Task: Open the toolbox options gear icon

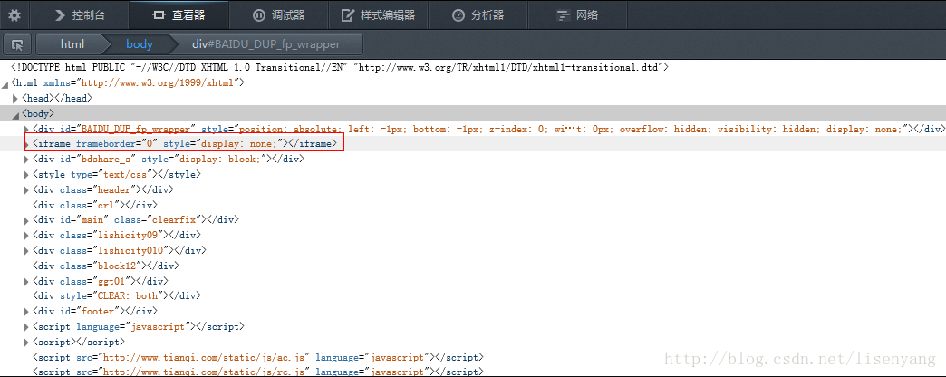Action: pyautogui.click(x=14, y=15)
